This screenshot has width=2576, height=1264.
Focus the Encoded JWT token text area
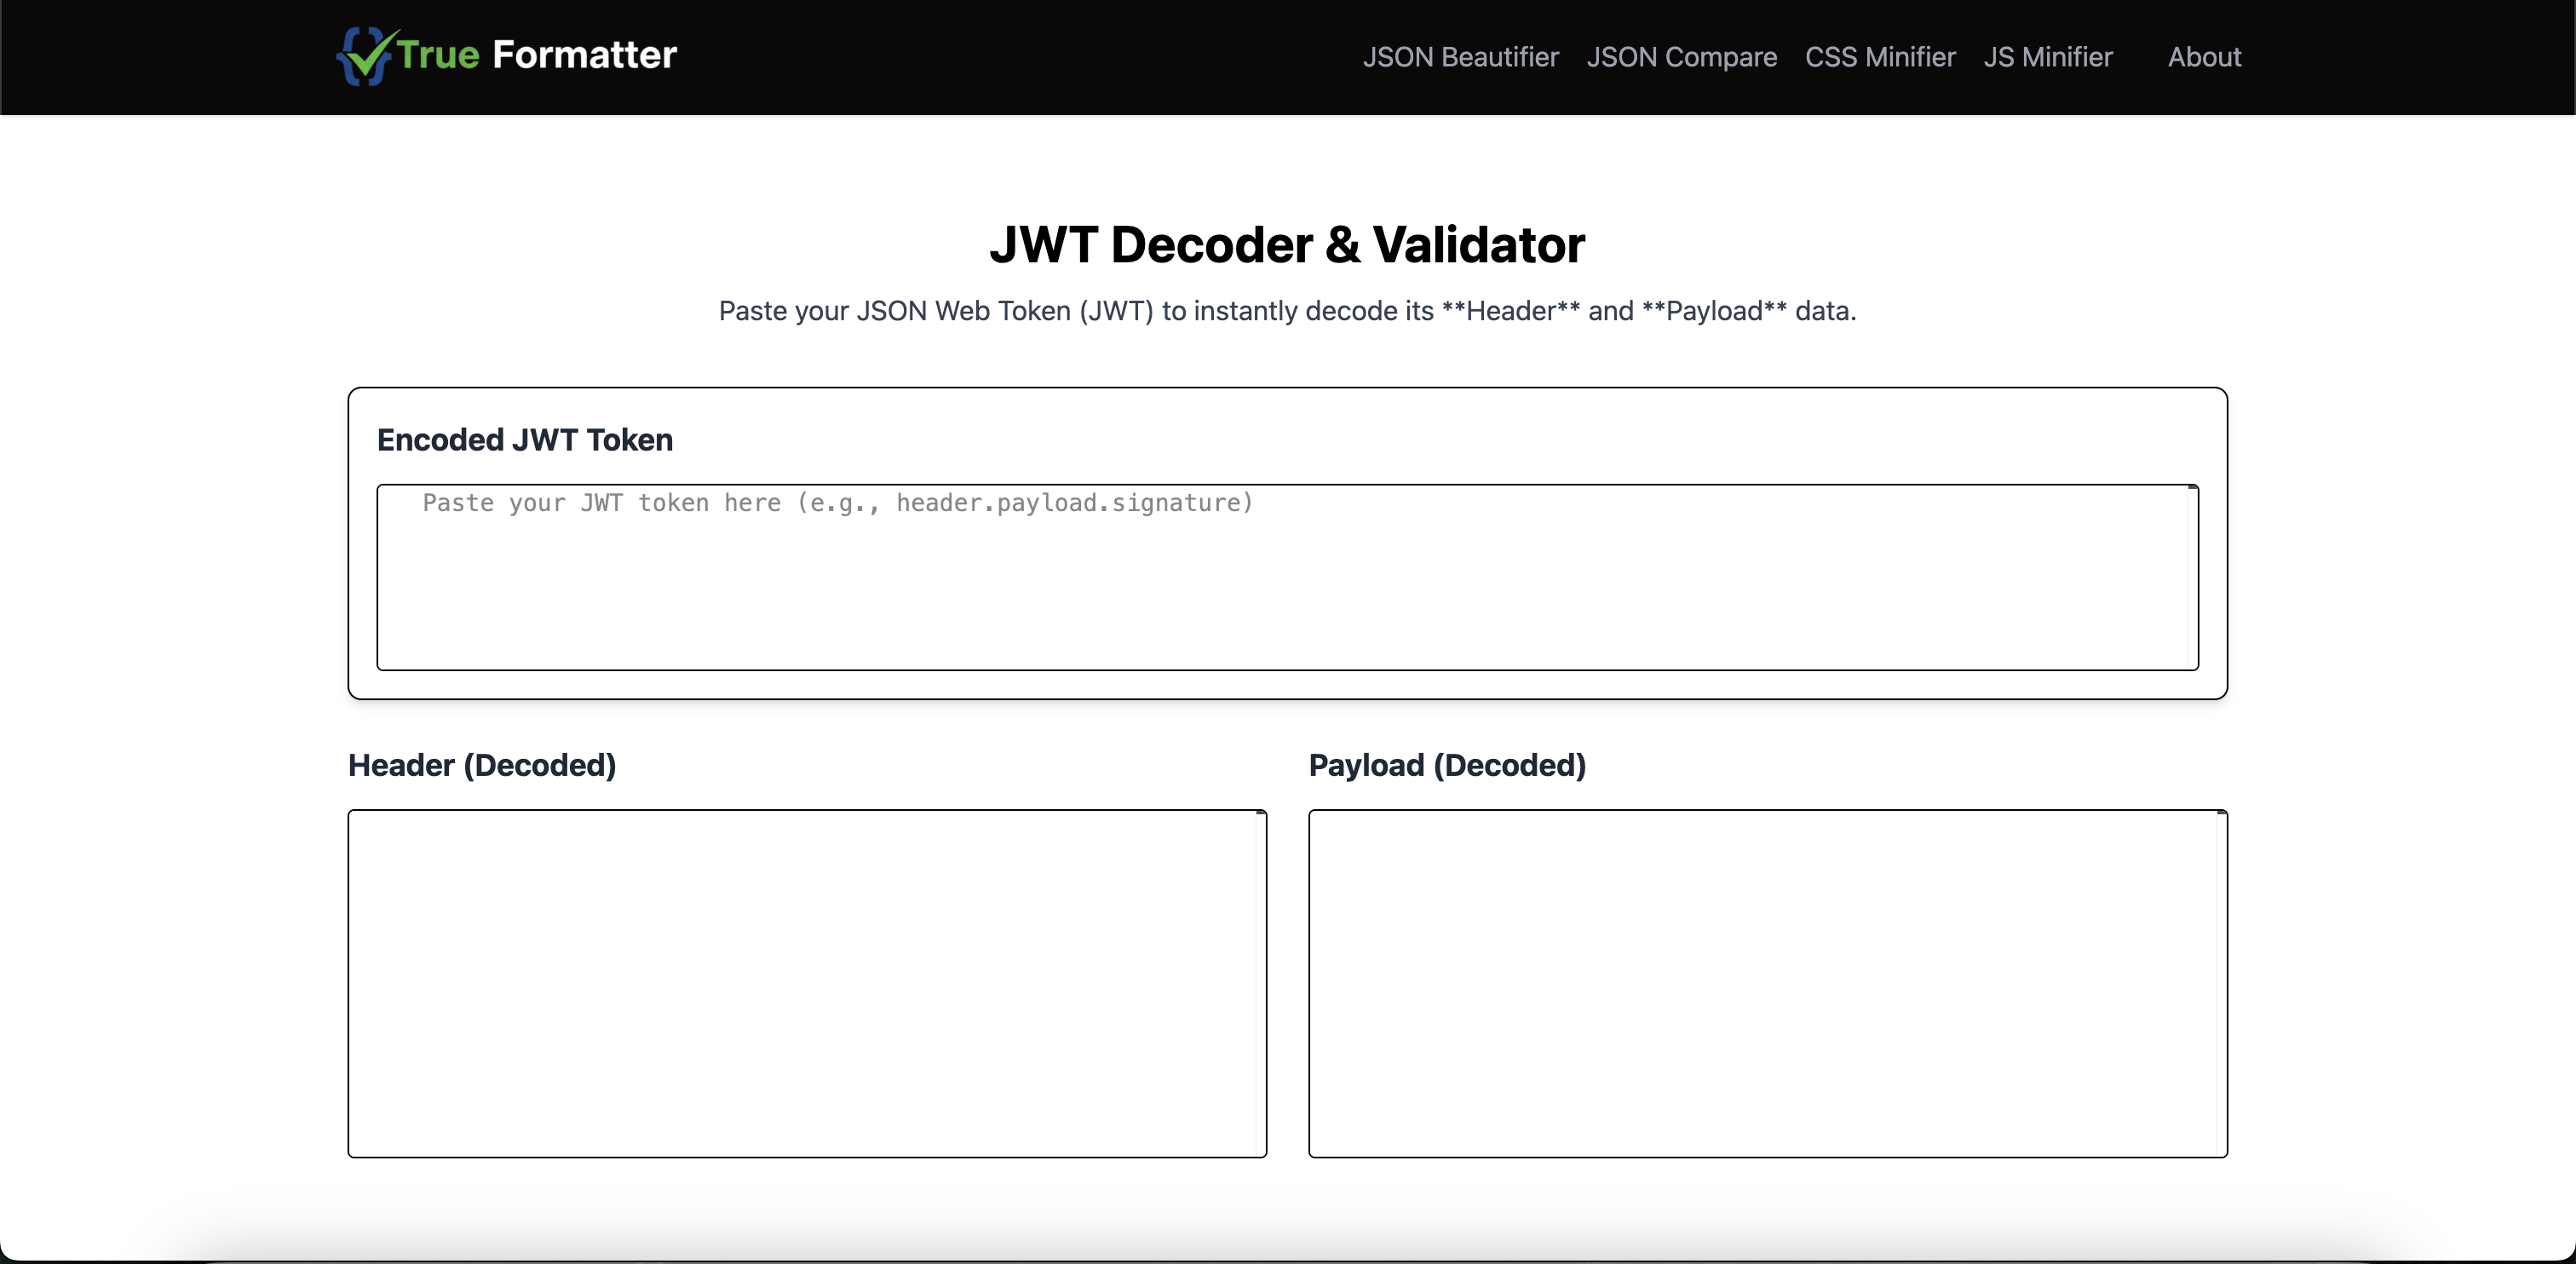(x=1280, y=580)
